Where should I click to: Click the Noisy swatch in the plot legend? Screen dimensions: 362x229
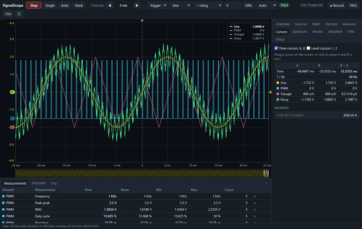point(231,38)
